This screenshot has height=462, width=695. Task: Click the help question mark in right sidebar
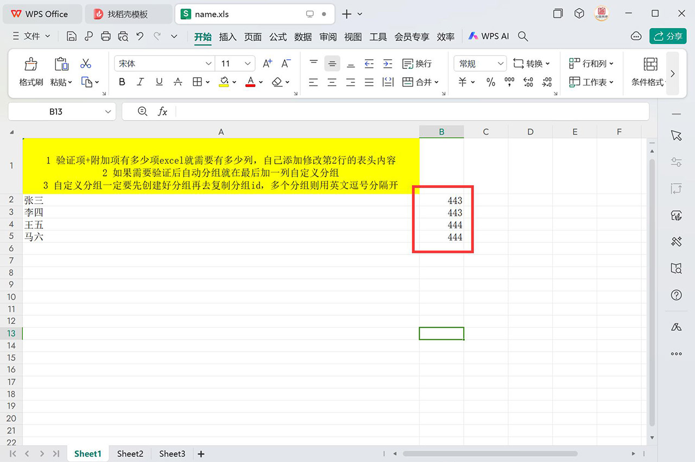coord(676,295)
